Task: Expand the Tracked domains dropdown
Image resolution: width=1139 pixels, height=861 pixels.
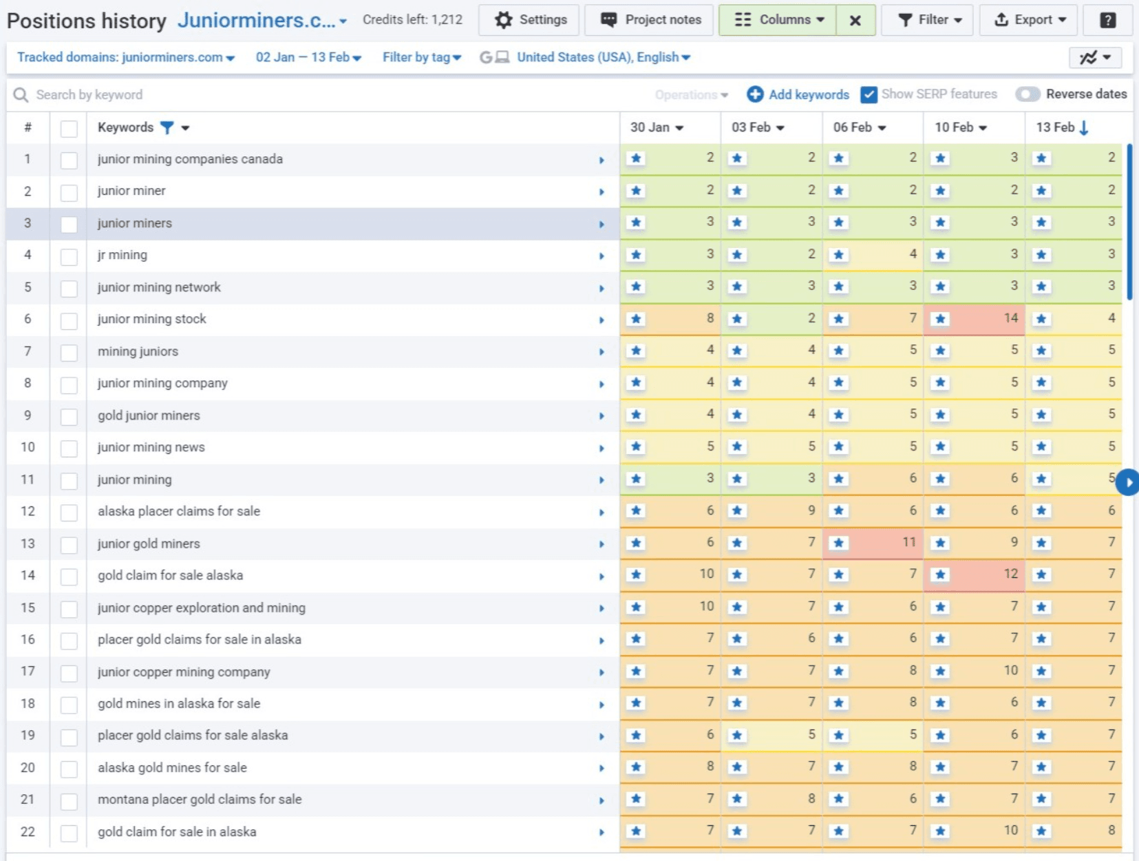Action: tap(126, 57)
